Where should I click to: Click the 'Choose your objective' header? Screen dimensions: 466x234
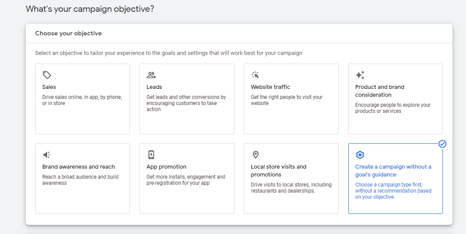click(x=68, y=33)
